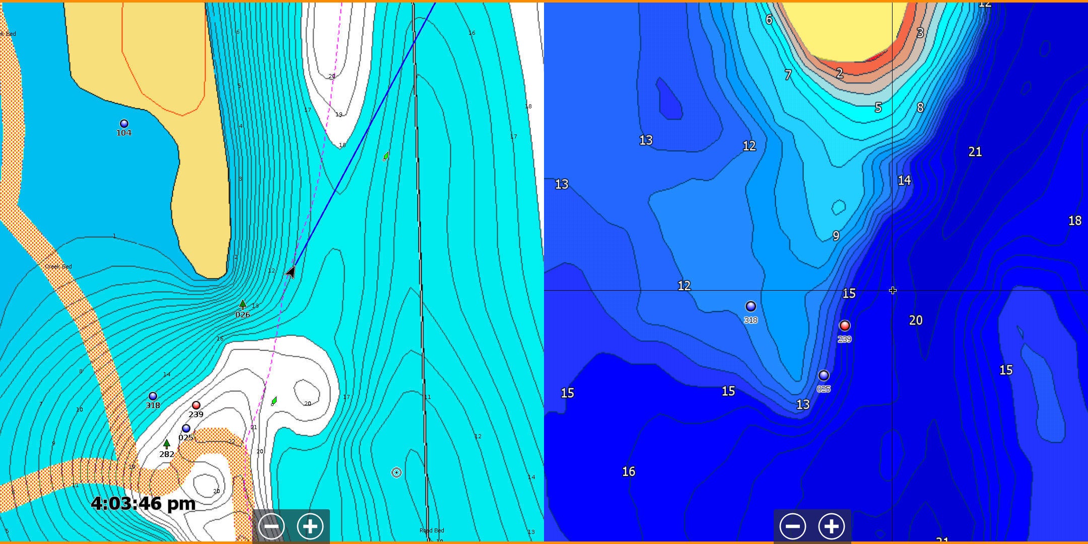Zoom out on the left chart
This screenshot has height=544, width=1088.
tap(272, 526)
